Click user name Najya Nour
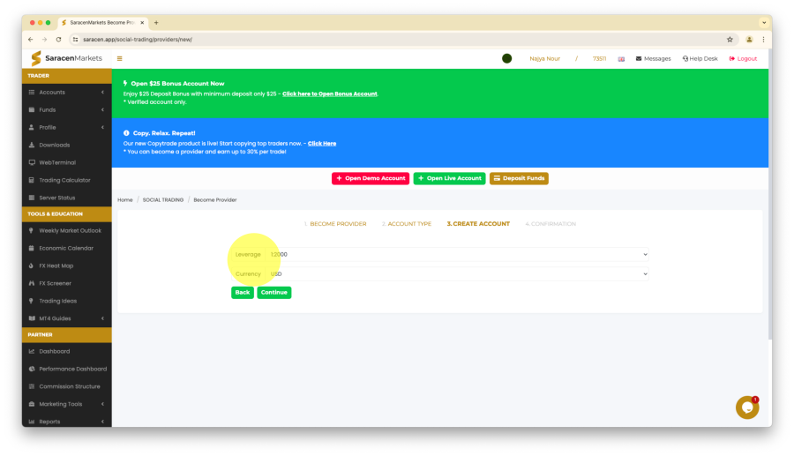 545,59
